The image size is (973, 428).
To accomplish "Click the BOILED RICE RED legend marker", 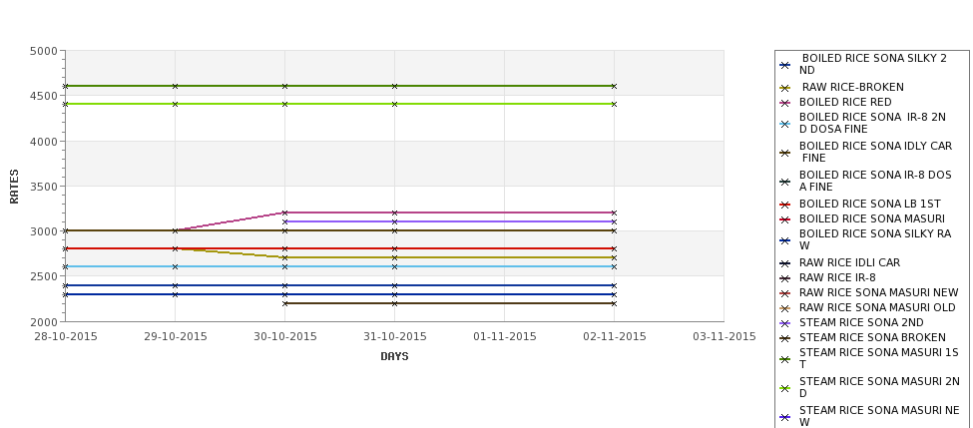I will click(x=785, y=103).
